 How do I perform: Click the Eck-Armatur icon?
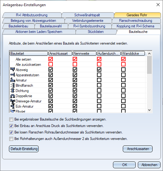coord(13,106)
